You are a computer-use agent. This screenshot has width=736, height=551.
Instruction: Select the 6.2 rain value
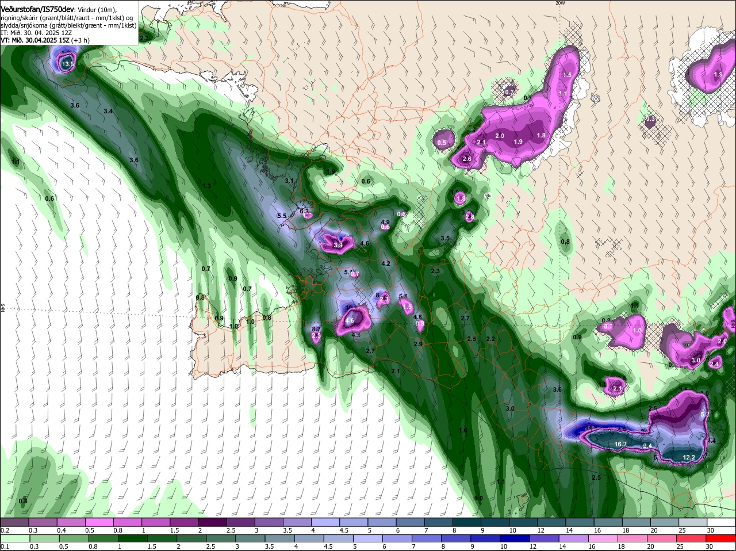click(x=304, y=211)
